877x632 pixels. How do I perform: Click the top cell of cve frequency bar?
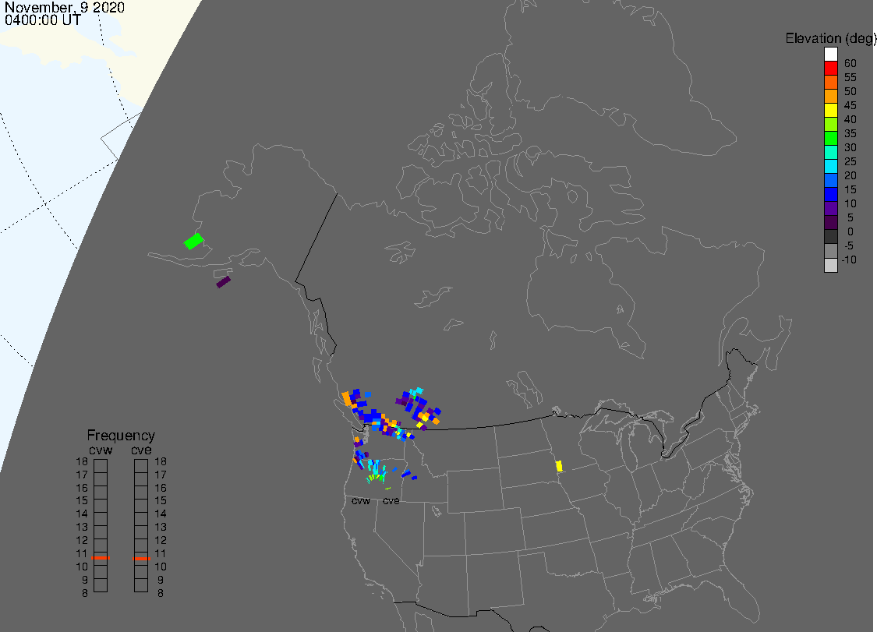click(x=142, y=466)
